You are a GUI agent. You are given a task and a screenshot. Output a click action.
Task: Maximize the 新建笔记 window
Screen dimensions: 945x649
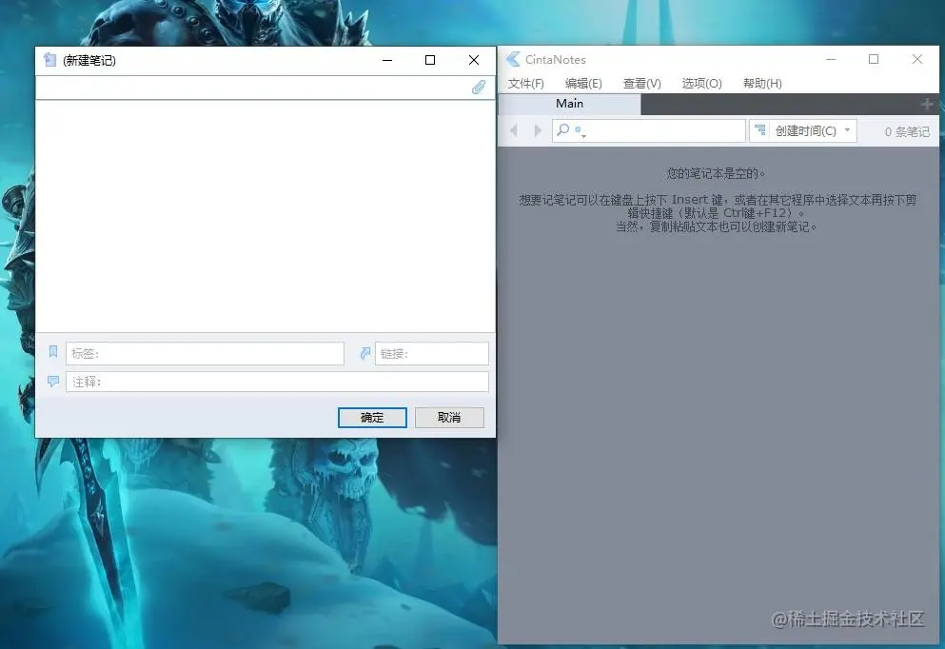[430, 60]
